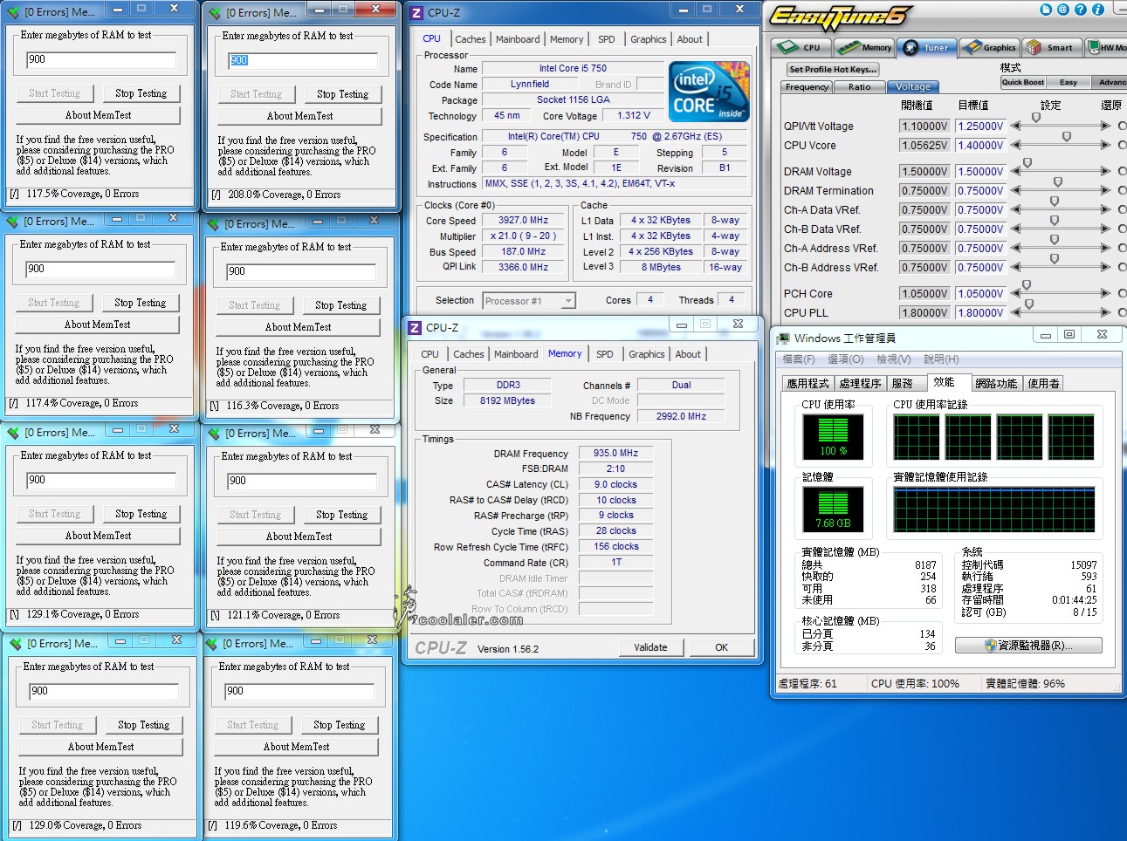Open the 說明(H) menu in Task Manager

tap(941, 359)
